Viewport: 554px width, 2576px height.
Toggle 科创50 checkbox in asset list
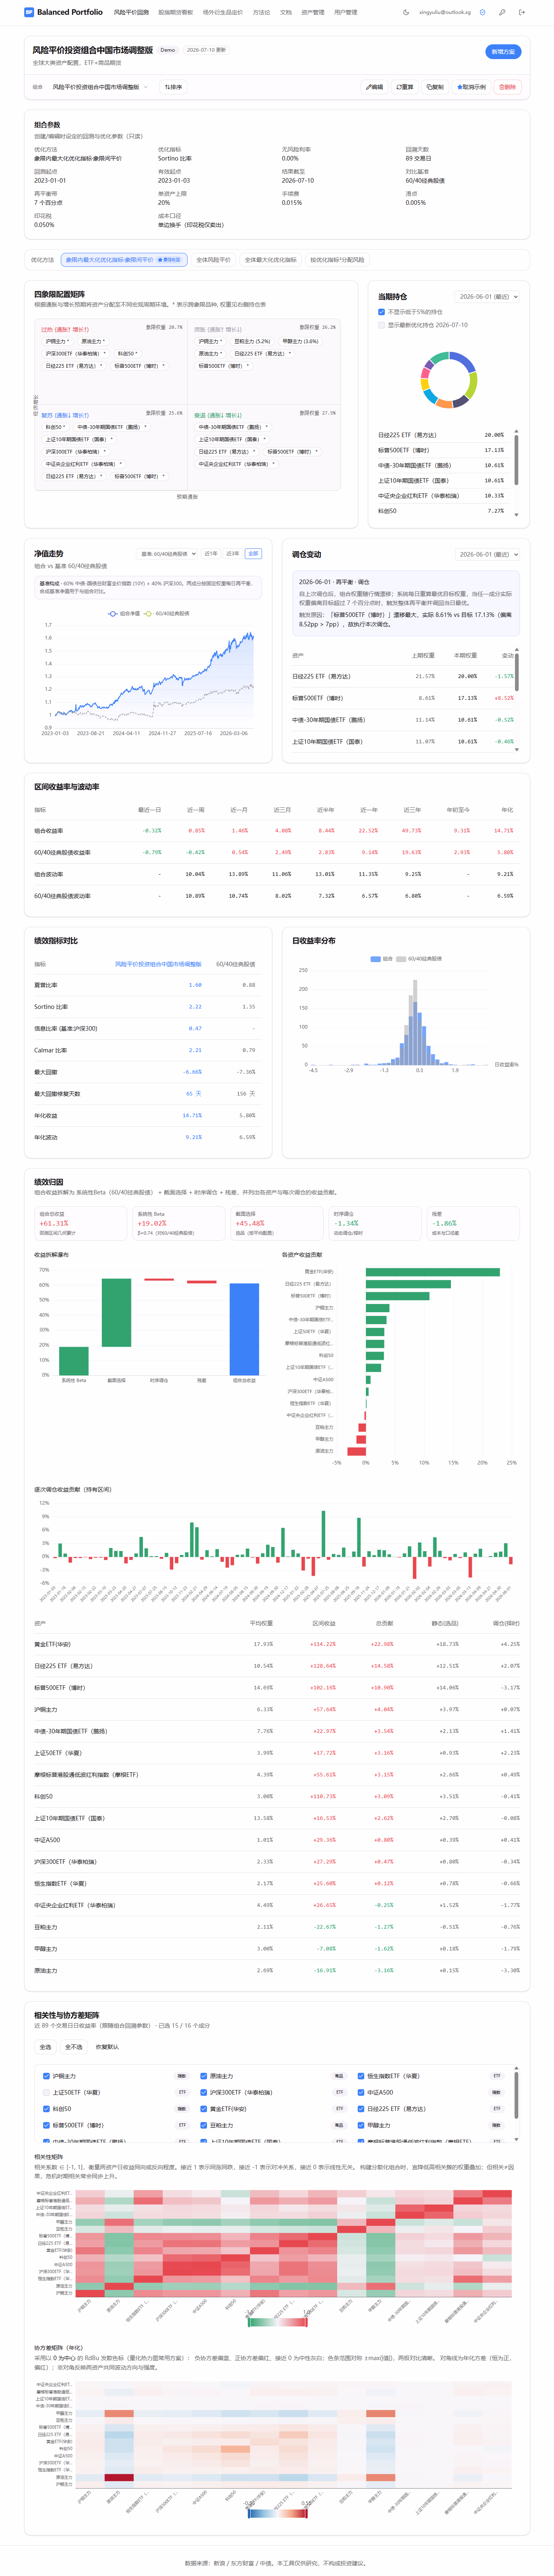(46, 2109)
